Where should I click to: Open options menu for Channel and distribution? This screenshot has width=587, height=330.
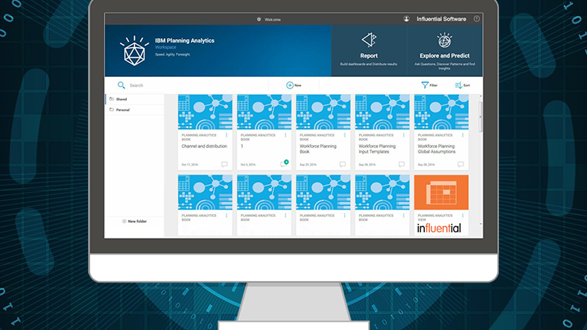(x=227, y=135)
